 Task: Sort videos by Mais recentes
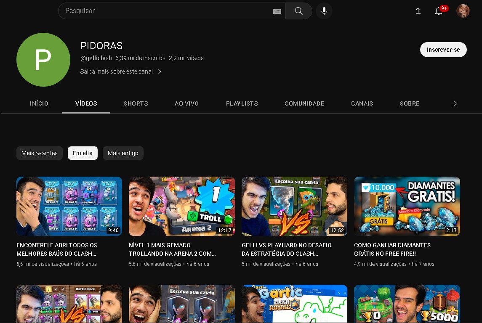[39, 153]
